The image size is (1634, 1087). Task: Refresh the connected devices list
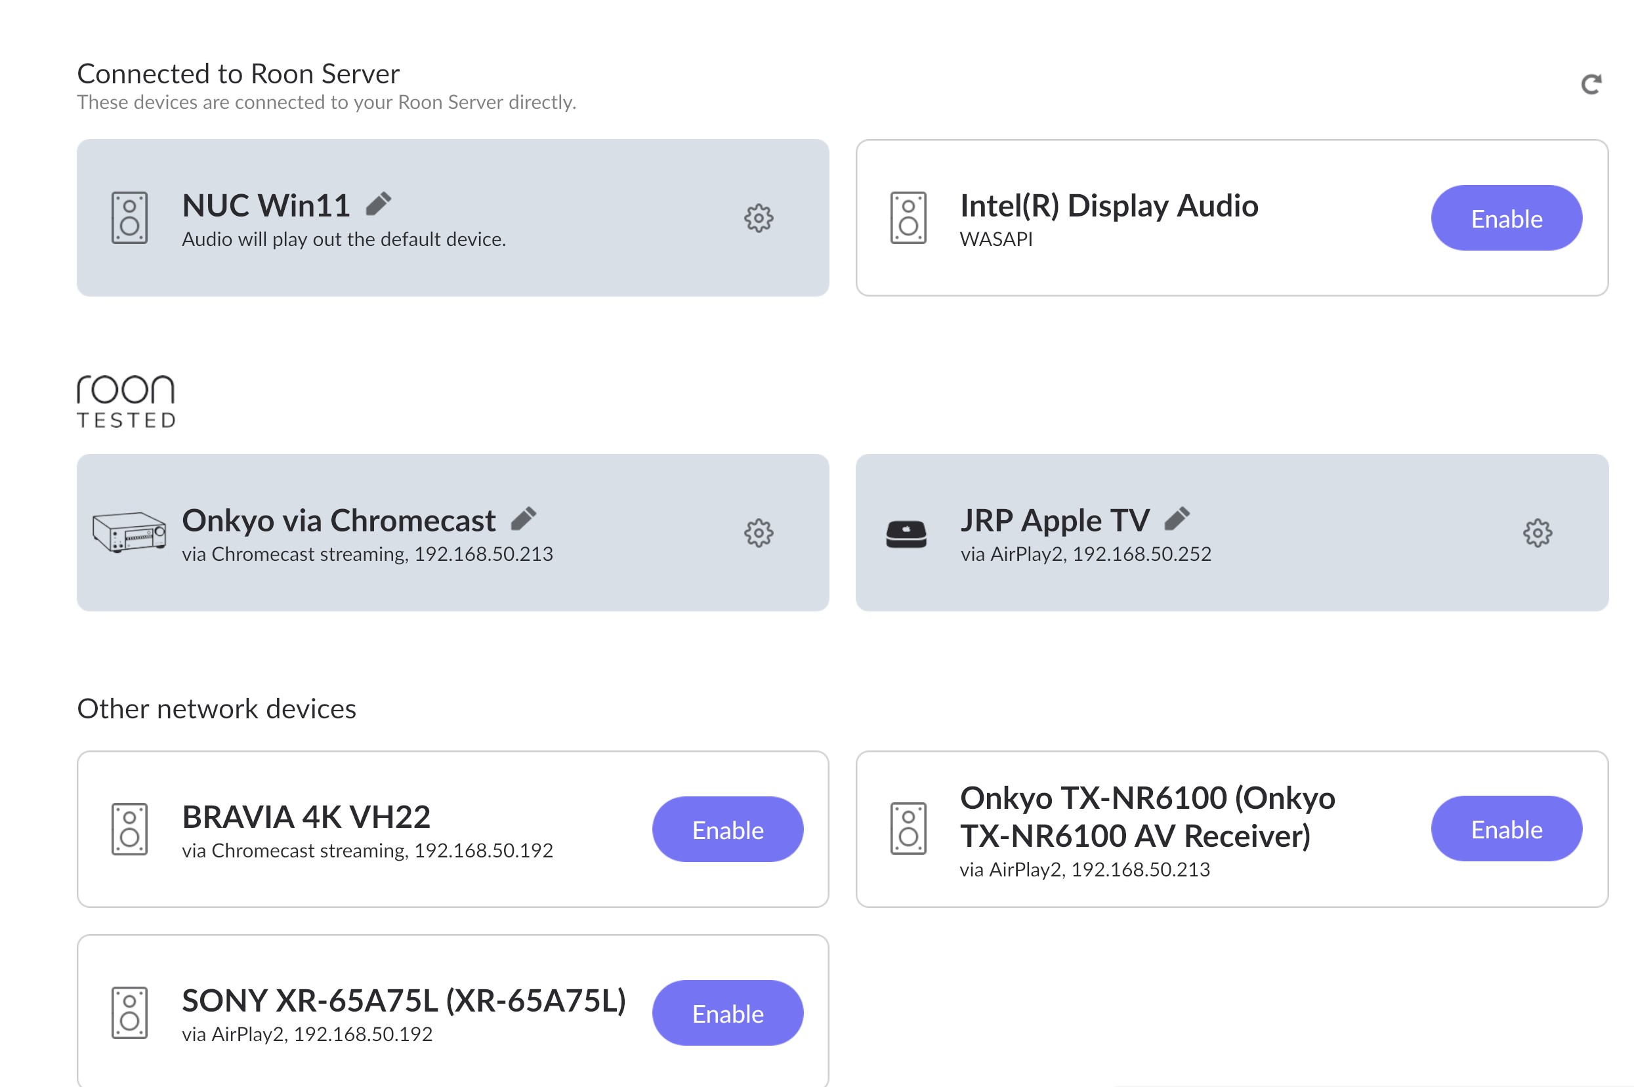coord(1591,84)
